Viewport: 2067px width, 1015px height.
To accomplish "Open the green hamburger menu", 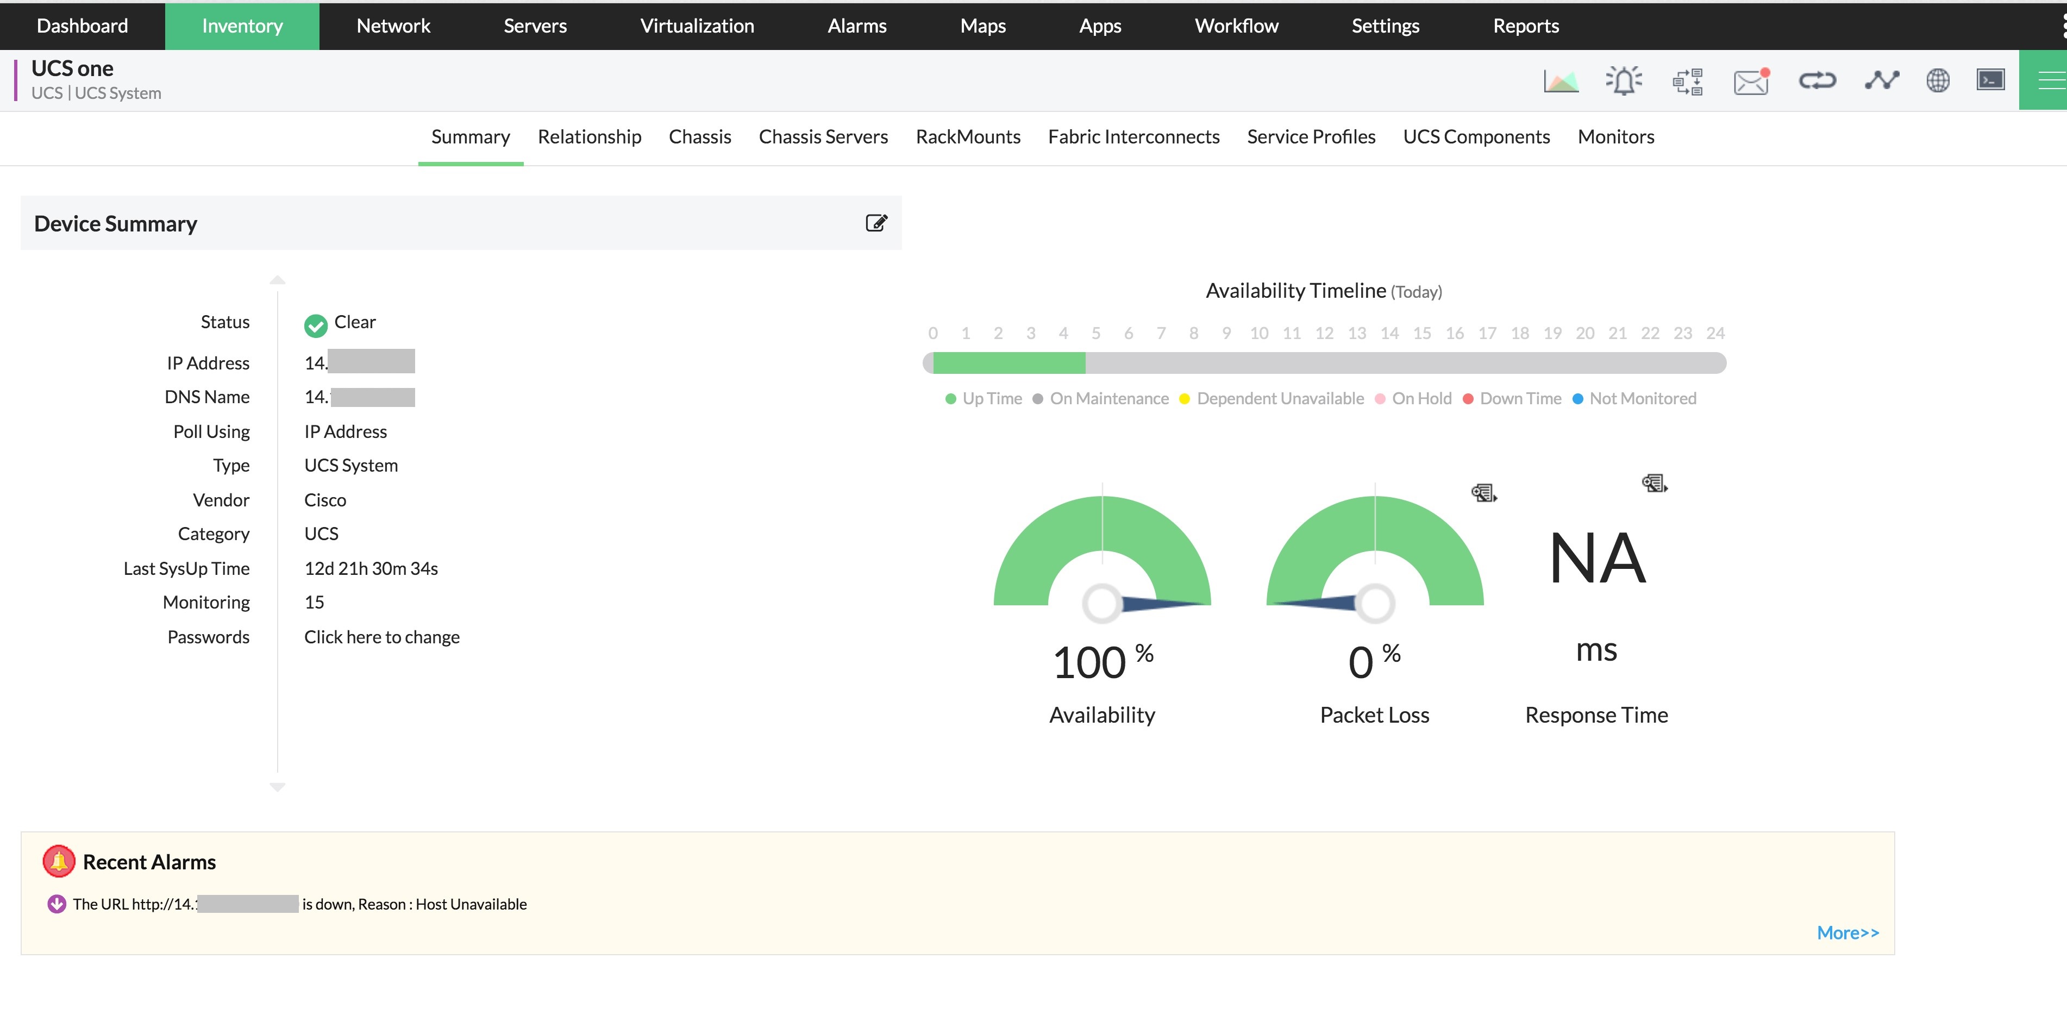I will (x=2050, y=80).
